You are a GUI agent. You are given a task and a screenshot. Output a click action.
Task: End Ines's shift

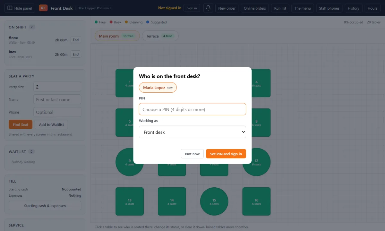pyautogui.click(x=76, y=54)
